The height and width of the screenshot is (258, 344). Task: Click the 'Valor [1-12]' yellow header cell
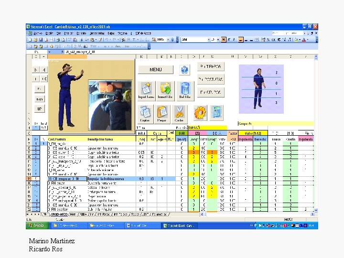click(x=253, y=133)
